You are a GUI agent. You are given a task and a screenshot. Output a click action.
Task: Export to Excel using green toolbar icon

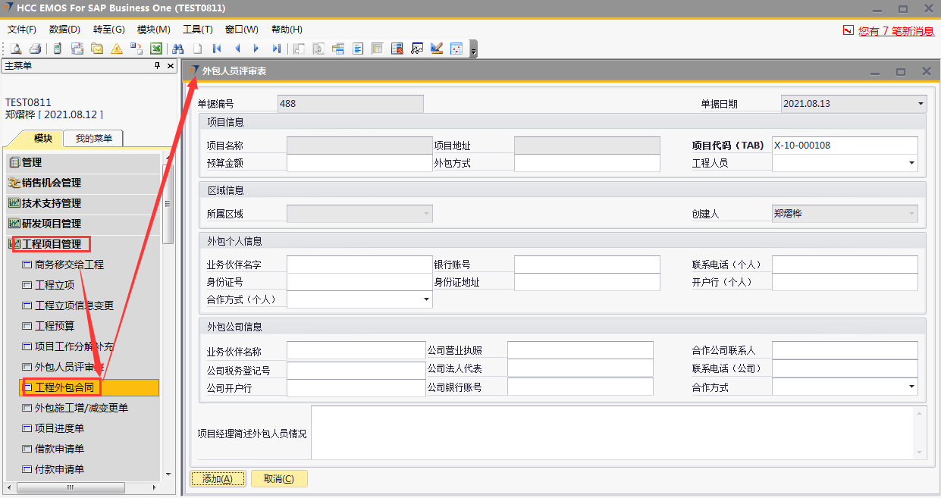(155, 49)
